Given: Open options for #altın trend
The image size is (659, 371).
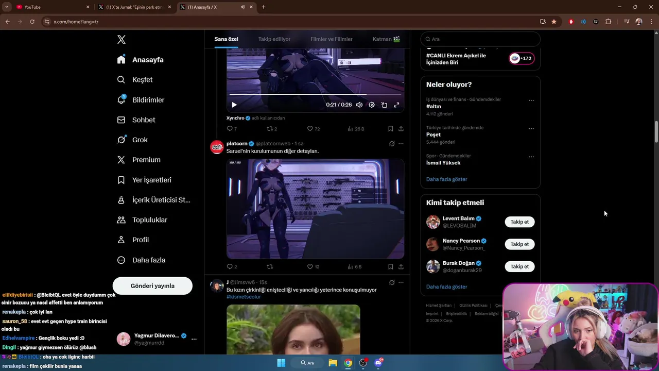Looking at the screenshot, I should 531,100.
